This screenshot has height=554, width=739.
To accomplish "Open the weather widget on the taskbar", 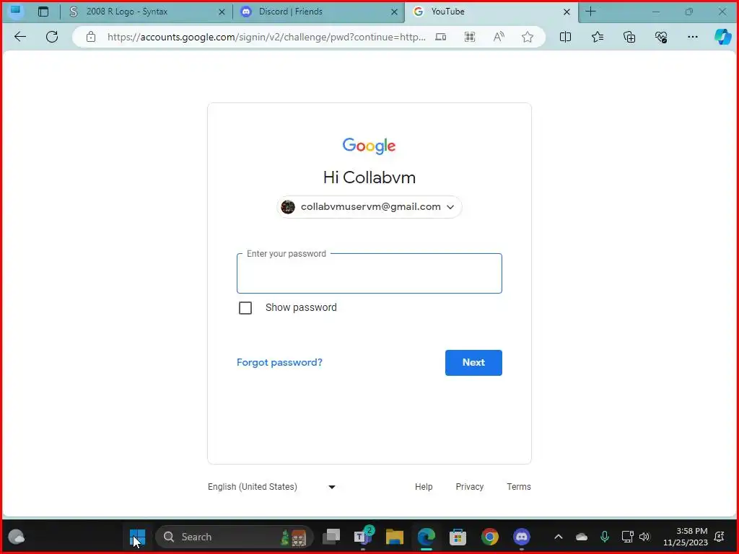I will click(x=17, y=537).
